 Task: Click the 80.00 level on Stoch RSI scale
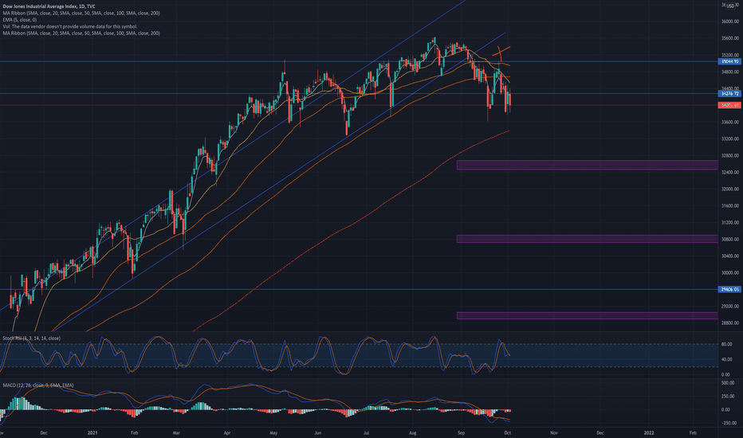pos(727,345)
